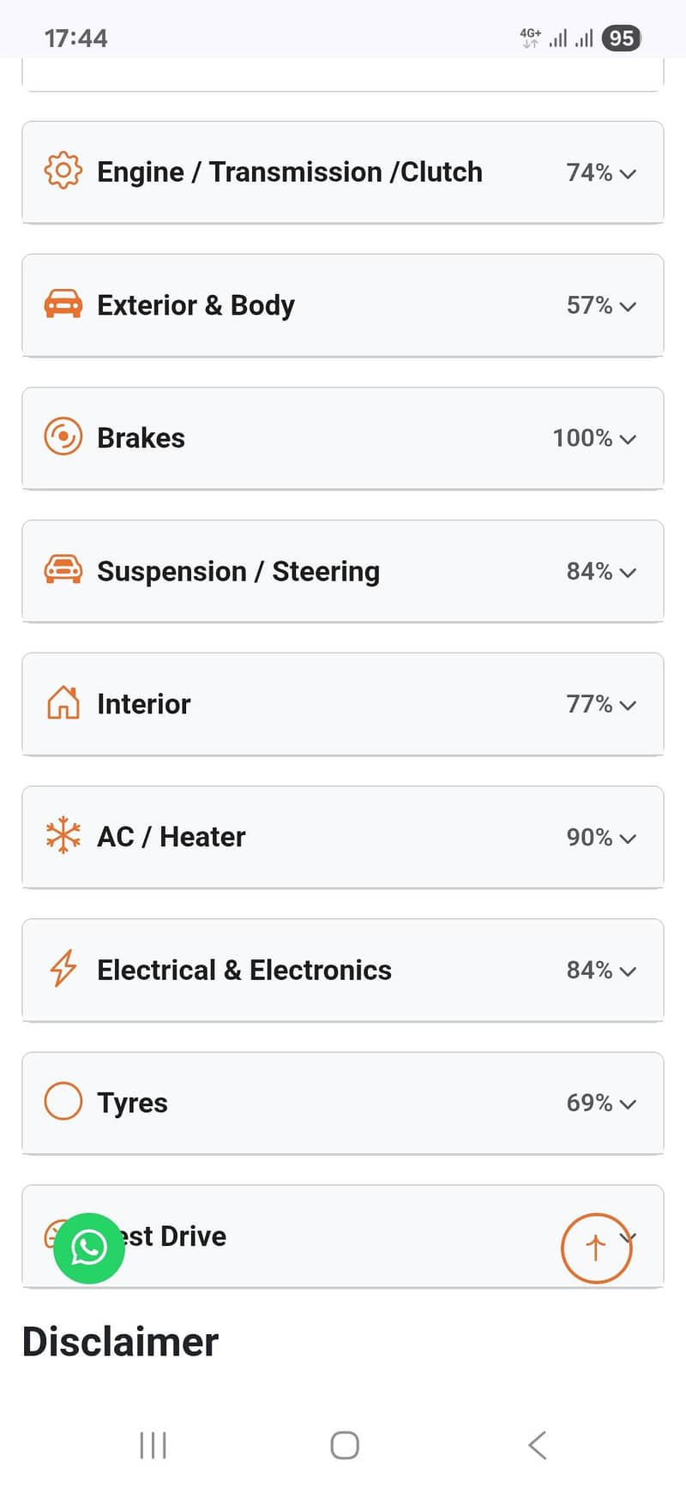Click the circle icon next to Tyres
This screenshot has width=686, height=1486.
63,1102
